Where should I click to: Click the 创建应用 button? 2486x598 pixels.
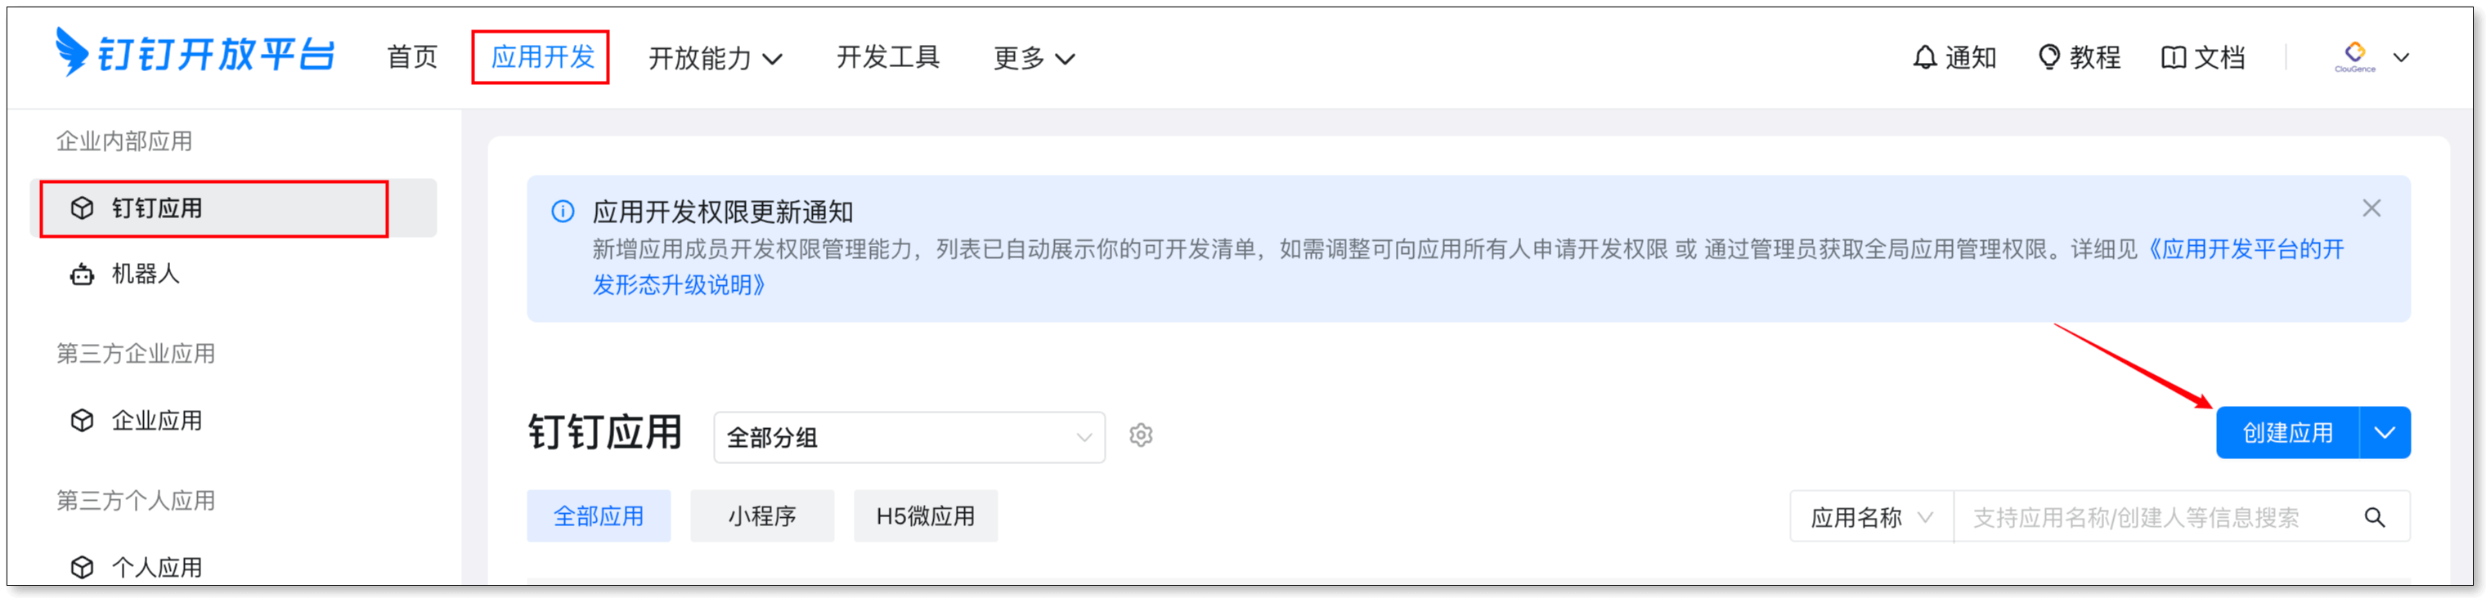tap(2286, 433)
